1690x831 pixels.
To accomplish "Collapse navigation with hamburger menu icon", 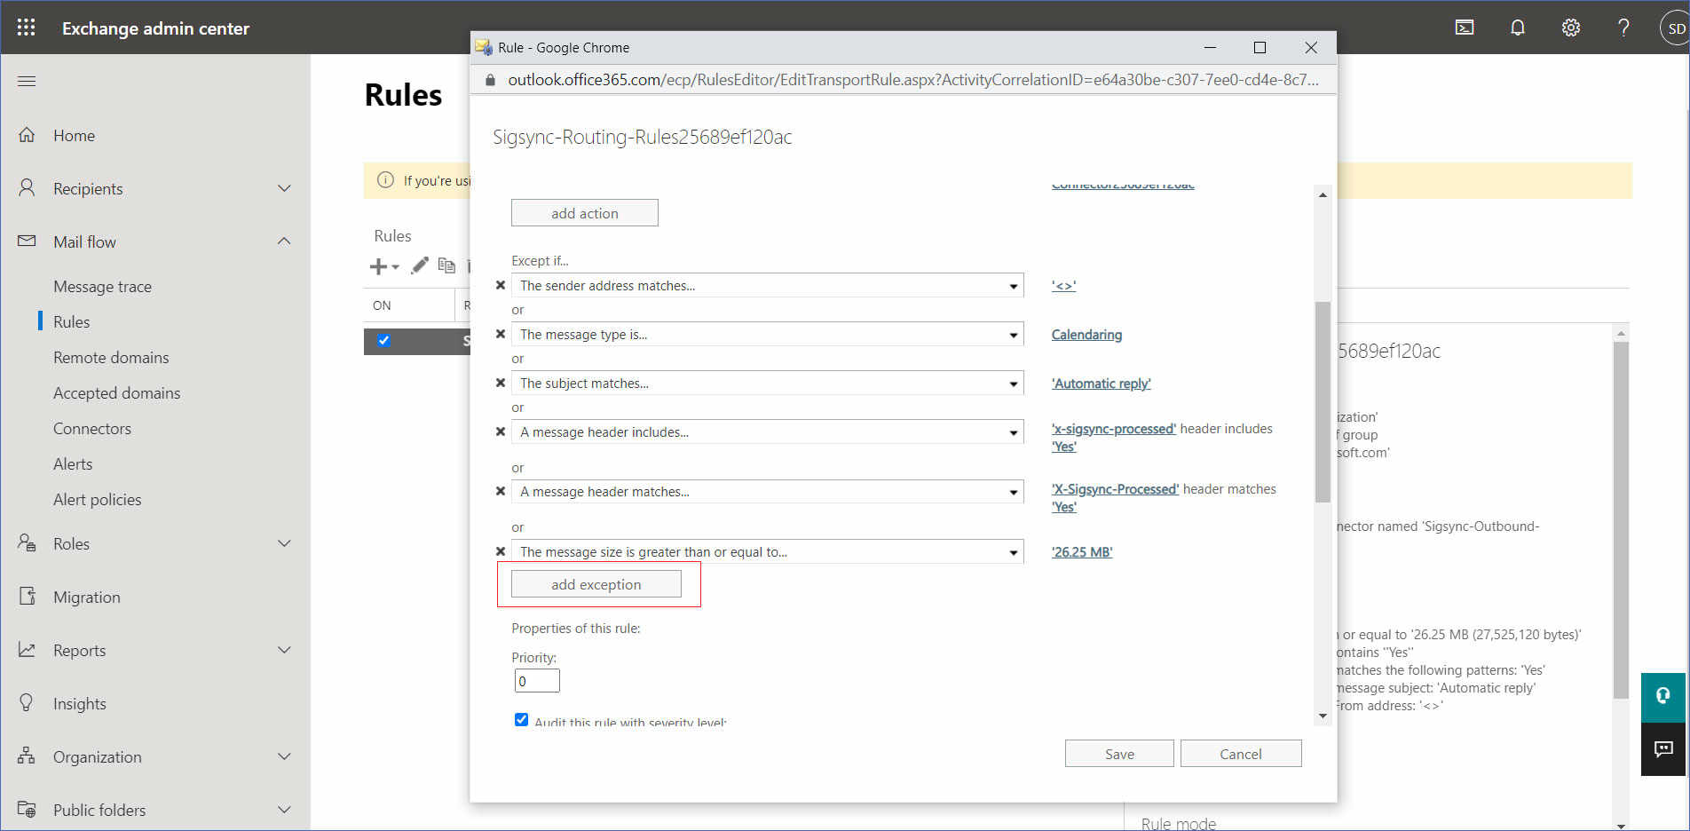I will click(x=27, y=82).
